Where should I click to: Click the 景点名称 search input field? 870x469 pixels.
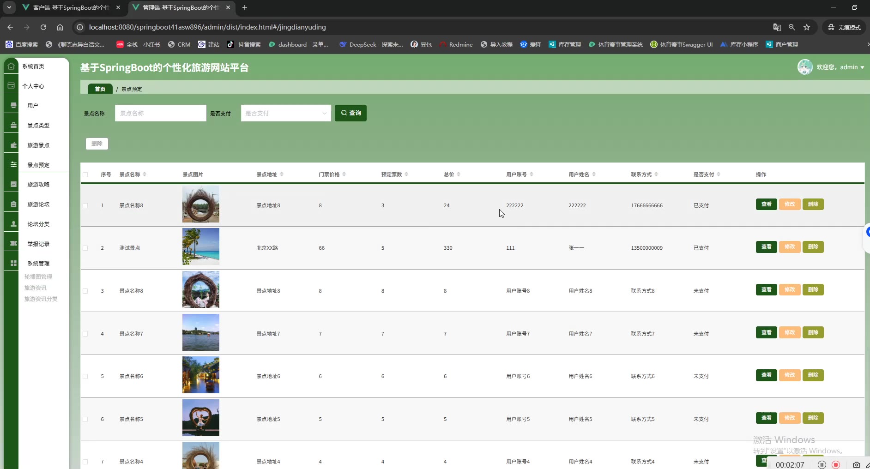click(x=160, y=113)
